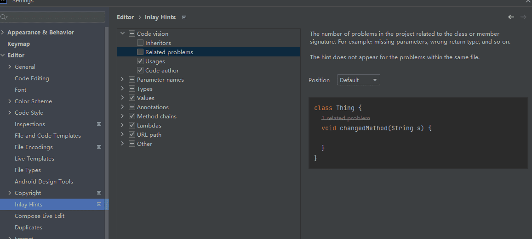Uncheck the Usages checkbox
Image resolution: width=532 pixels, height=239 pixels.
tap(140, 61)
